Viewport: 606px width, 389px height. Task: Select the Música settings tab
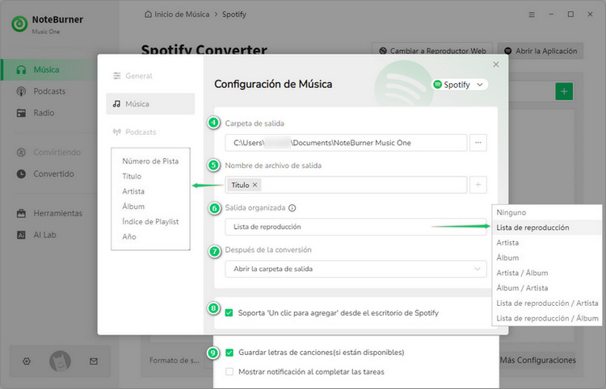coord(150,104)
